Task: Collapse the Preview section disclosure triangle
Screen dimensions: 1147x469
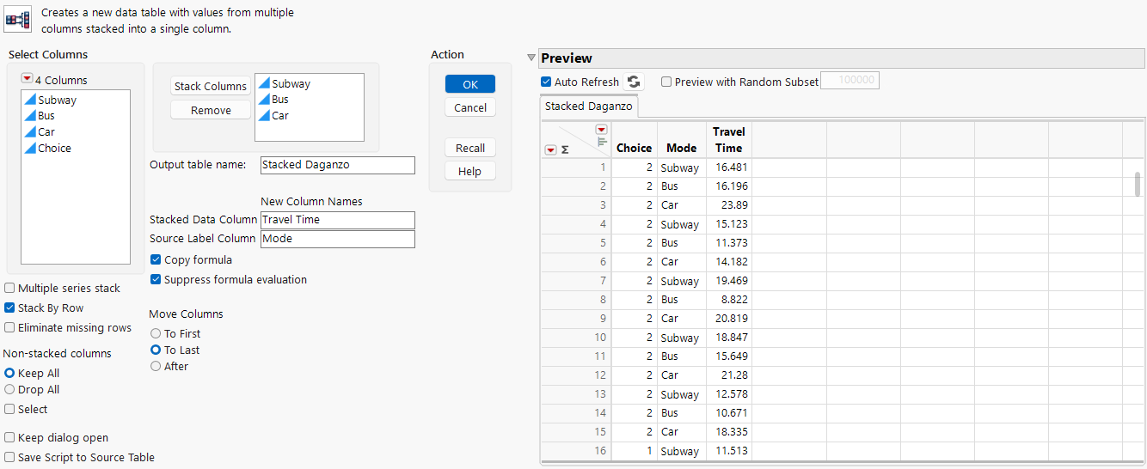Action: pos(531,58)
